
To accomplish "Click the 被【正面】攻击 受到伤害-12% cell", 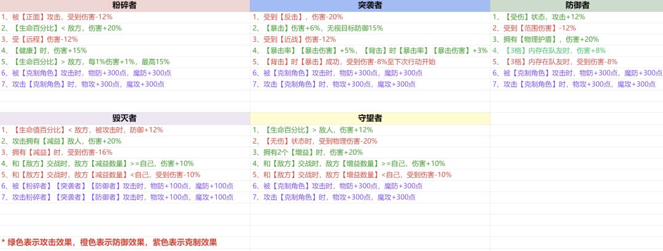I will (125, 17).
